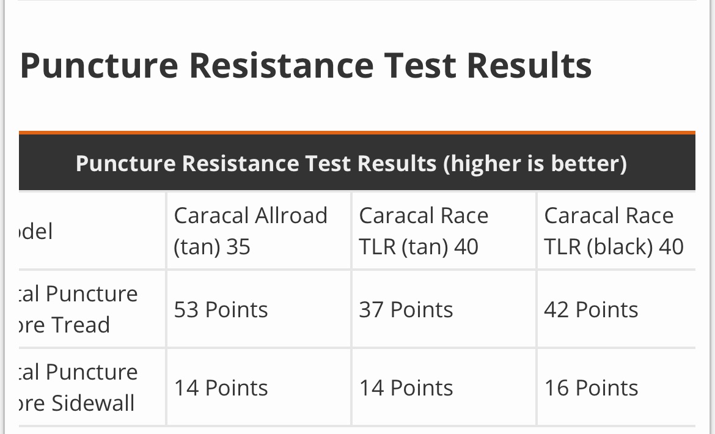Click the orange accent line above the table
The image size is (715, 434).
(x=357, y=132)
